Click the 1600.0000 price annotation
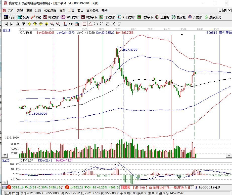This screenshot has height=195, width=232. pyautogui.click(x=39, y=114)
